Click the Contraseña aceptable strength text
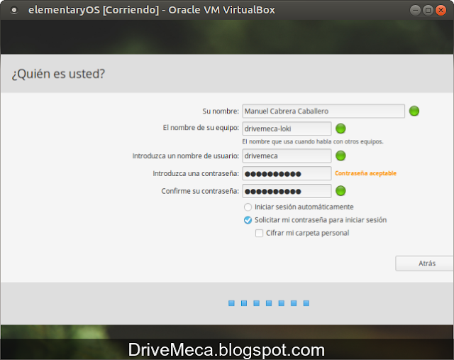454x360 pixels. click(x=366, y=173)
